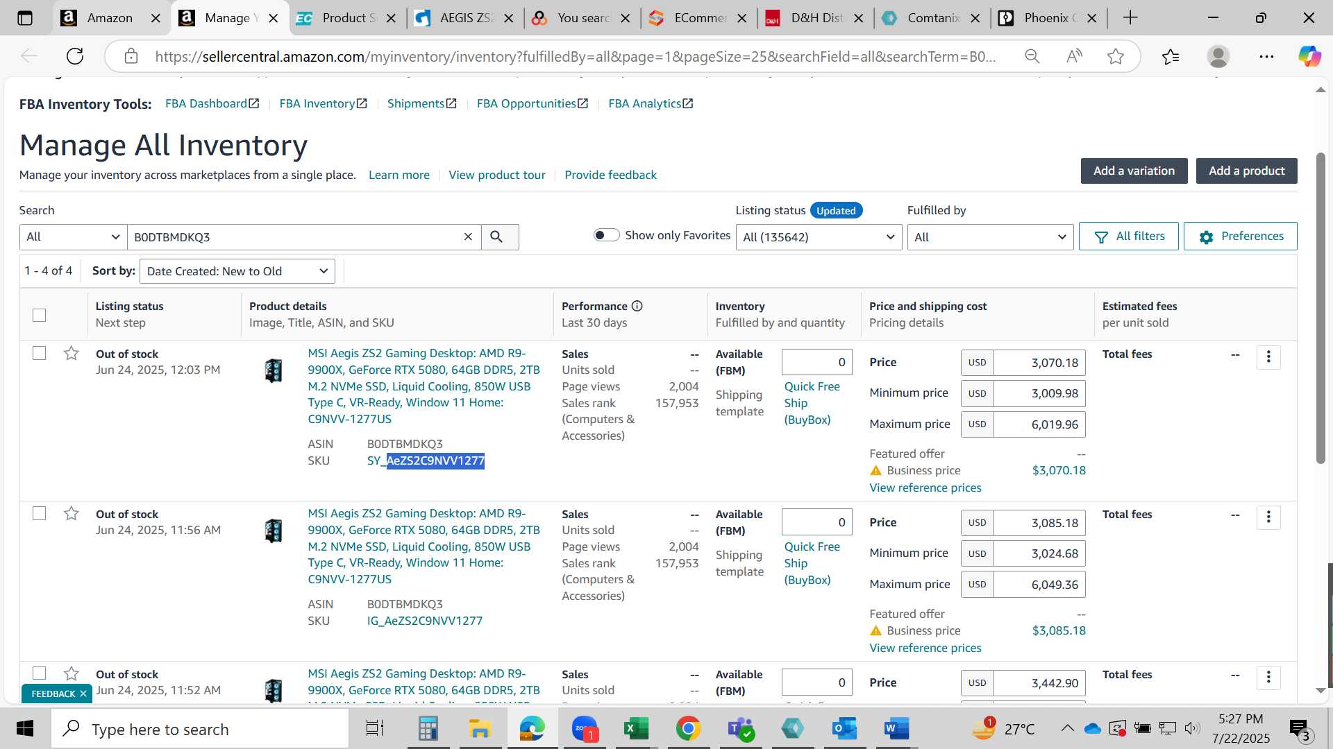Select the checkbox for the 11:52 AM listing
This screenshot has height=749, width=1333.
[x=40, y=673]
